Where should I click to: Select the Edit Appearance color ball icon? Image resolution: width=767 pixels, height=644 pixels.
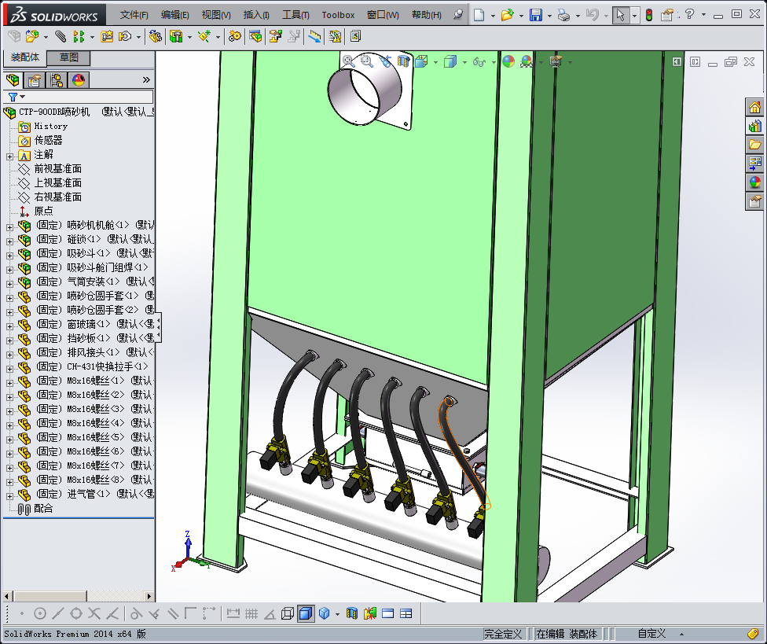[508, 61]
